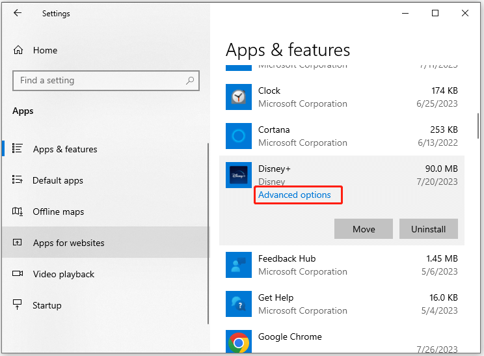Image resolution: width=484 pixels, height=356 pixels.
Task: Select the Google Chrome app name
Action: [x=290, y=336]
